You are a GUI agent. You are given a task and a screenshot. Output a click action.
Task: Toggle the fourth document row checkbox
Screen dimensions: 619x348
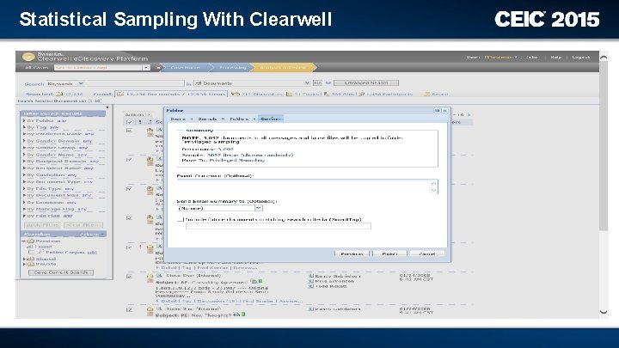click(129, 217)
